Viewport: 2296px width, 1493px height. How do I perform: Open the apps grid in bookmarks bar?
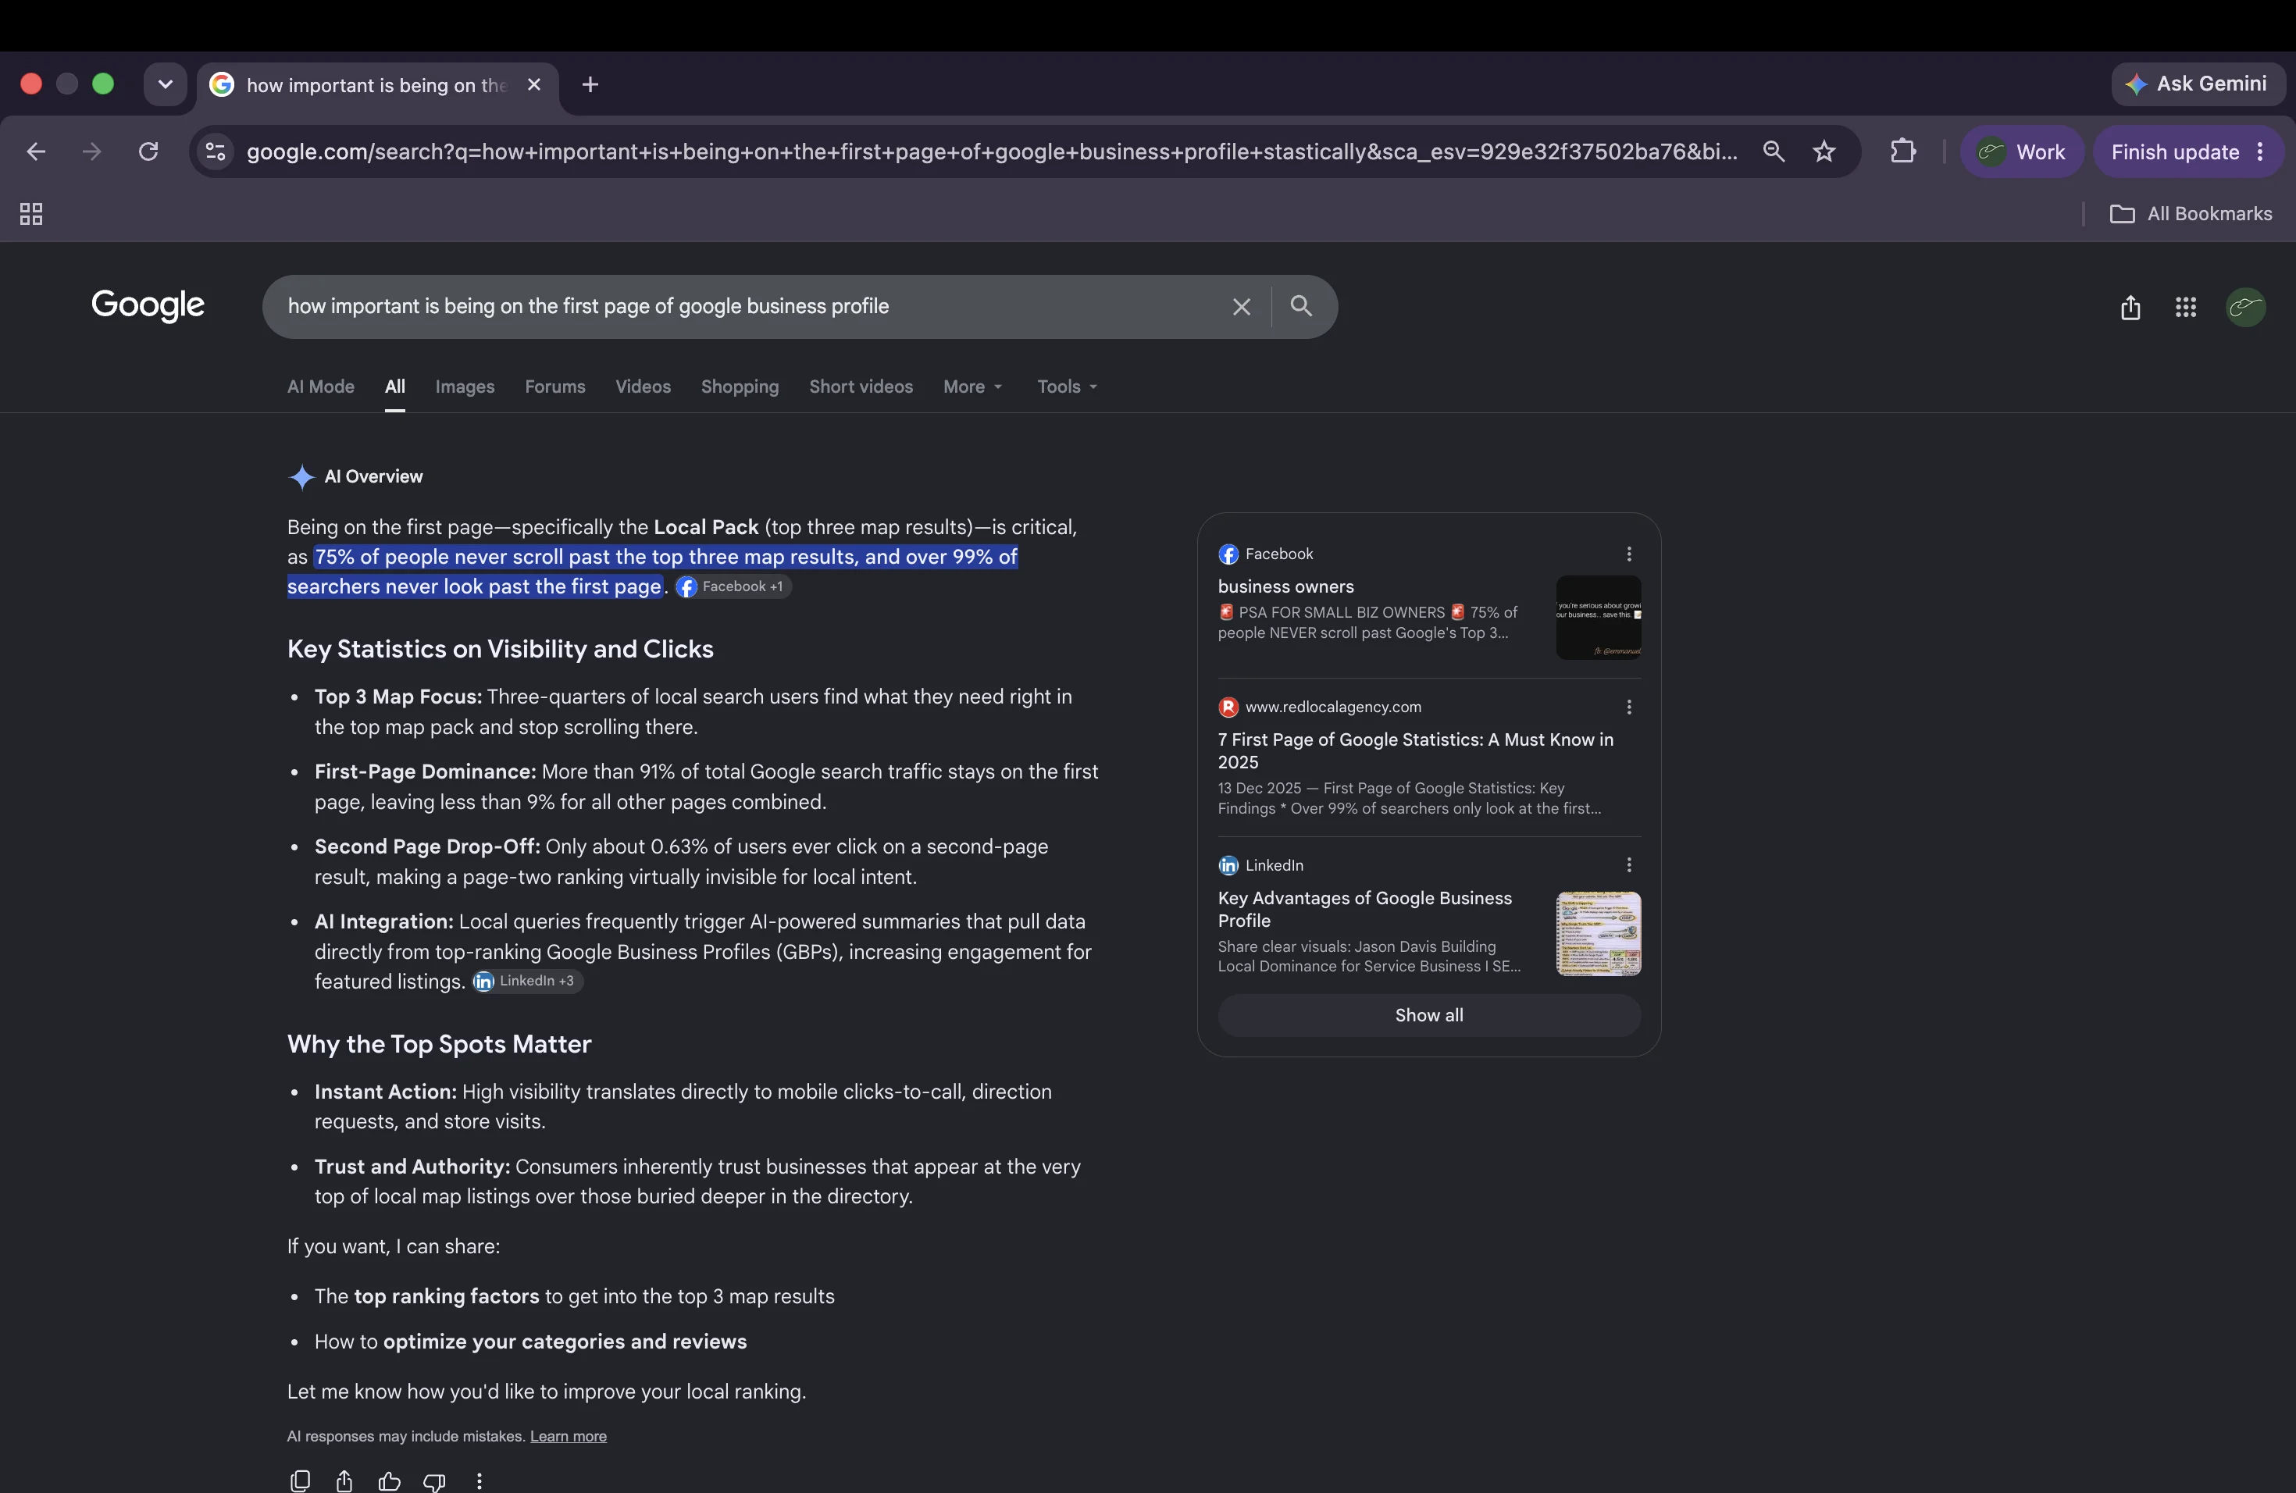[x=31, y=214]
